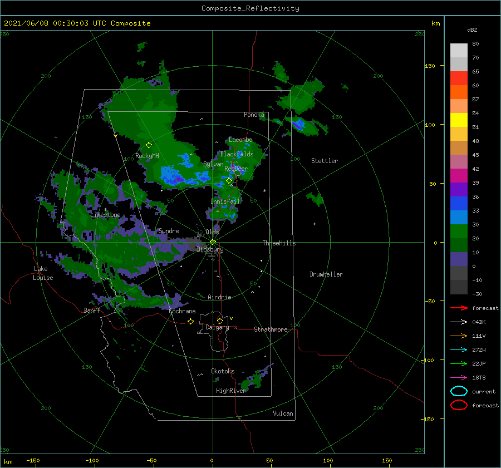This screenshot has width=501, height=468.
Task: Click the orange 111V arrow icon
Action: point(459,336)
